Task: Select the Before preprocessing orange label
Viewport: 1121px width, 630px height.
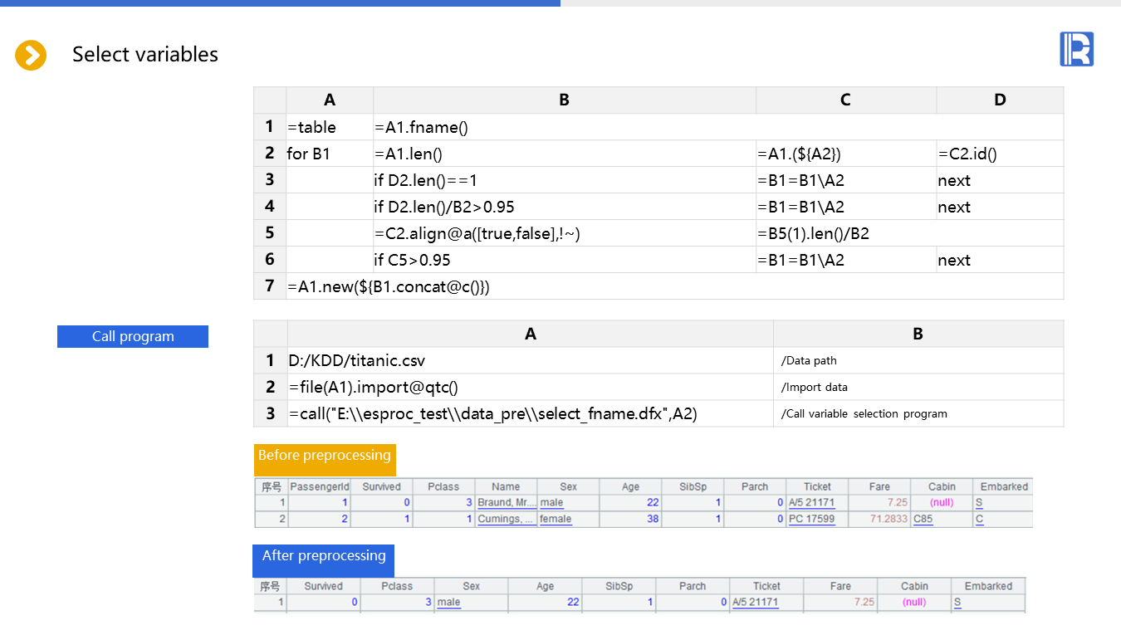Action: click(325, 456)
